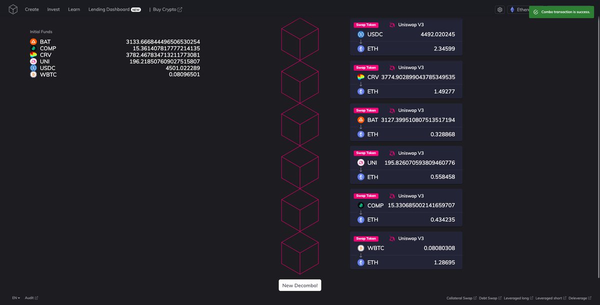Click the USDC token icon in the first swap card

point(361,34)
